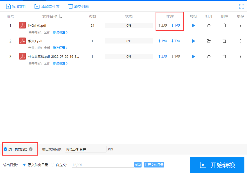247x175 pixels.
Task: Move 散文1.pdf down with 下移
Action: click(176, 41)
